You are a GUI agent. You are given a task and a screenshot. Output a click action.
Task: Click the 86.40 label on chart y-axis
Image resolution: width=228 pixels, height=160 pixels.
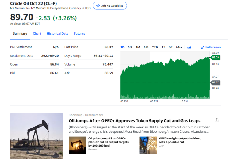tap(215, 88)
